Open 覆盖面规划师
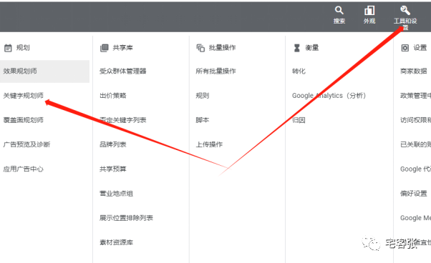Image resolution: width=431 pixels, height=263 pixels. pos(24,120)
